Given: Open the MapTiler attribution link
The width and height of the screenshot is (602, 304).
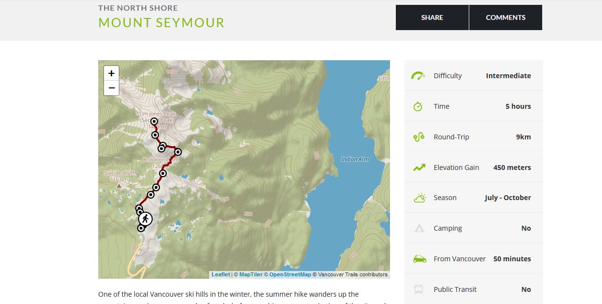Looking at the screenshot, I should [251, 274].
